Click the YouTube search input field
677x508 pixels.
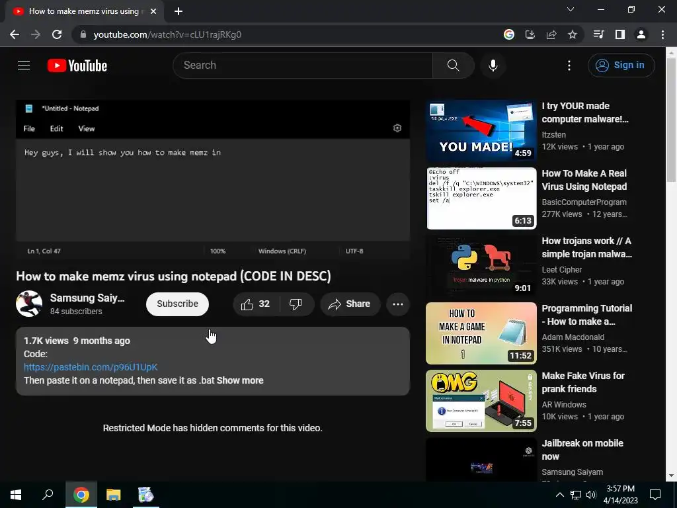tap(303, 65)
